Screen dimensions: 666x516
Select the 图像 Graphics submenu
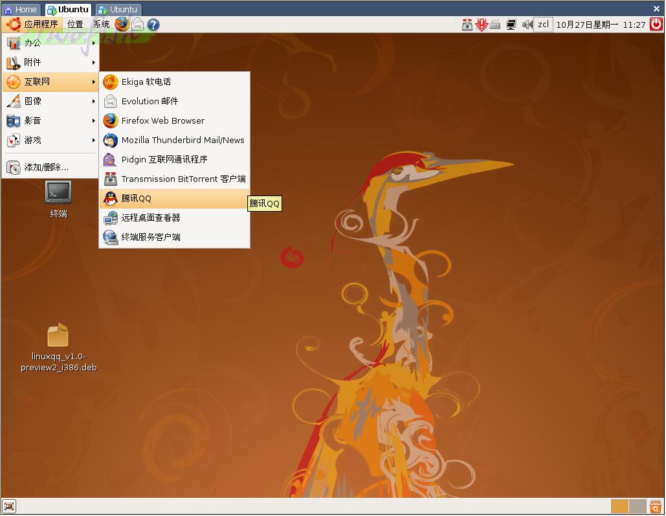point(50,101)
